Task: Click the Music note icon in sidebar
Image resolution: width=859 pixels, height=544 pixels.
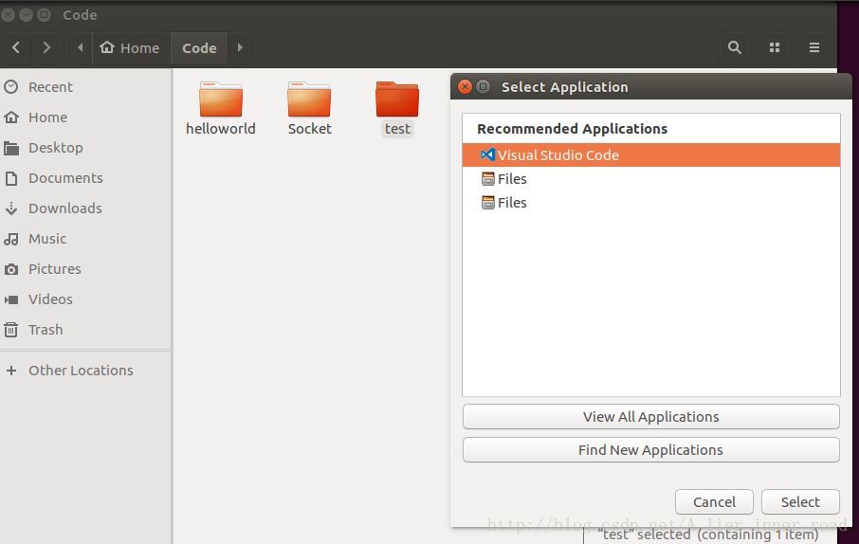Action: (11, 239)
